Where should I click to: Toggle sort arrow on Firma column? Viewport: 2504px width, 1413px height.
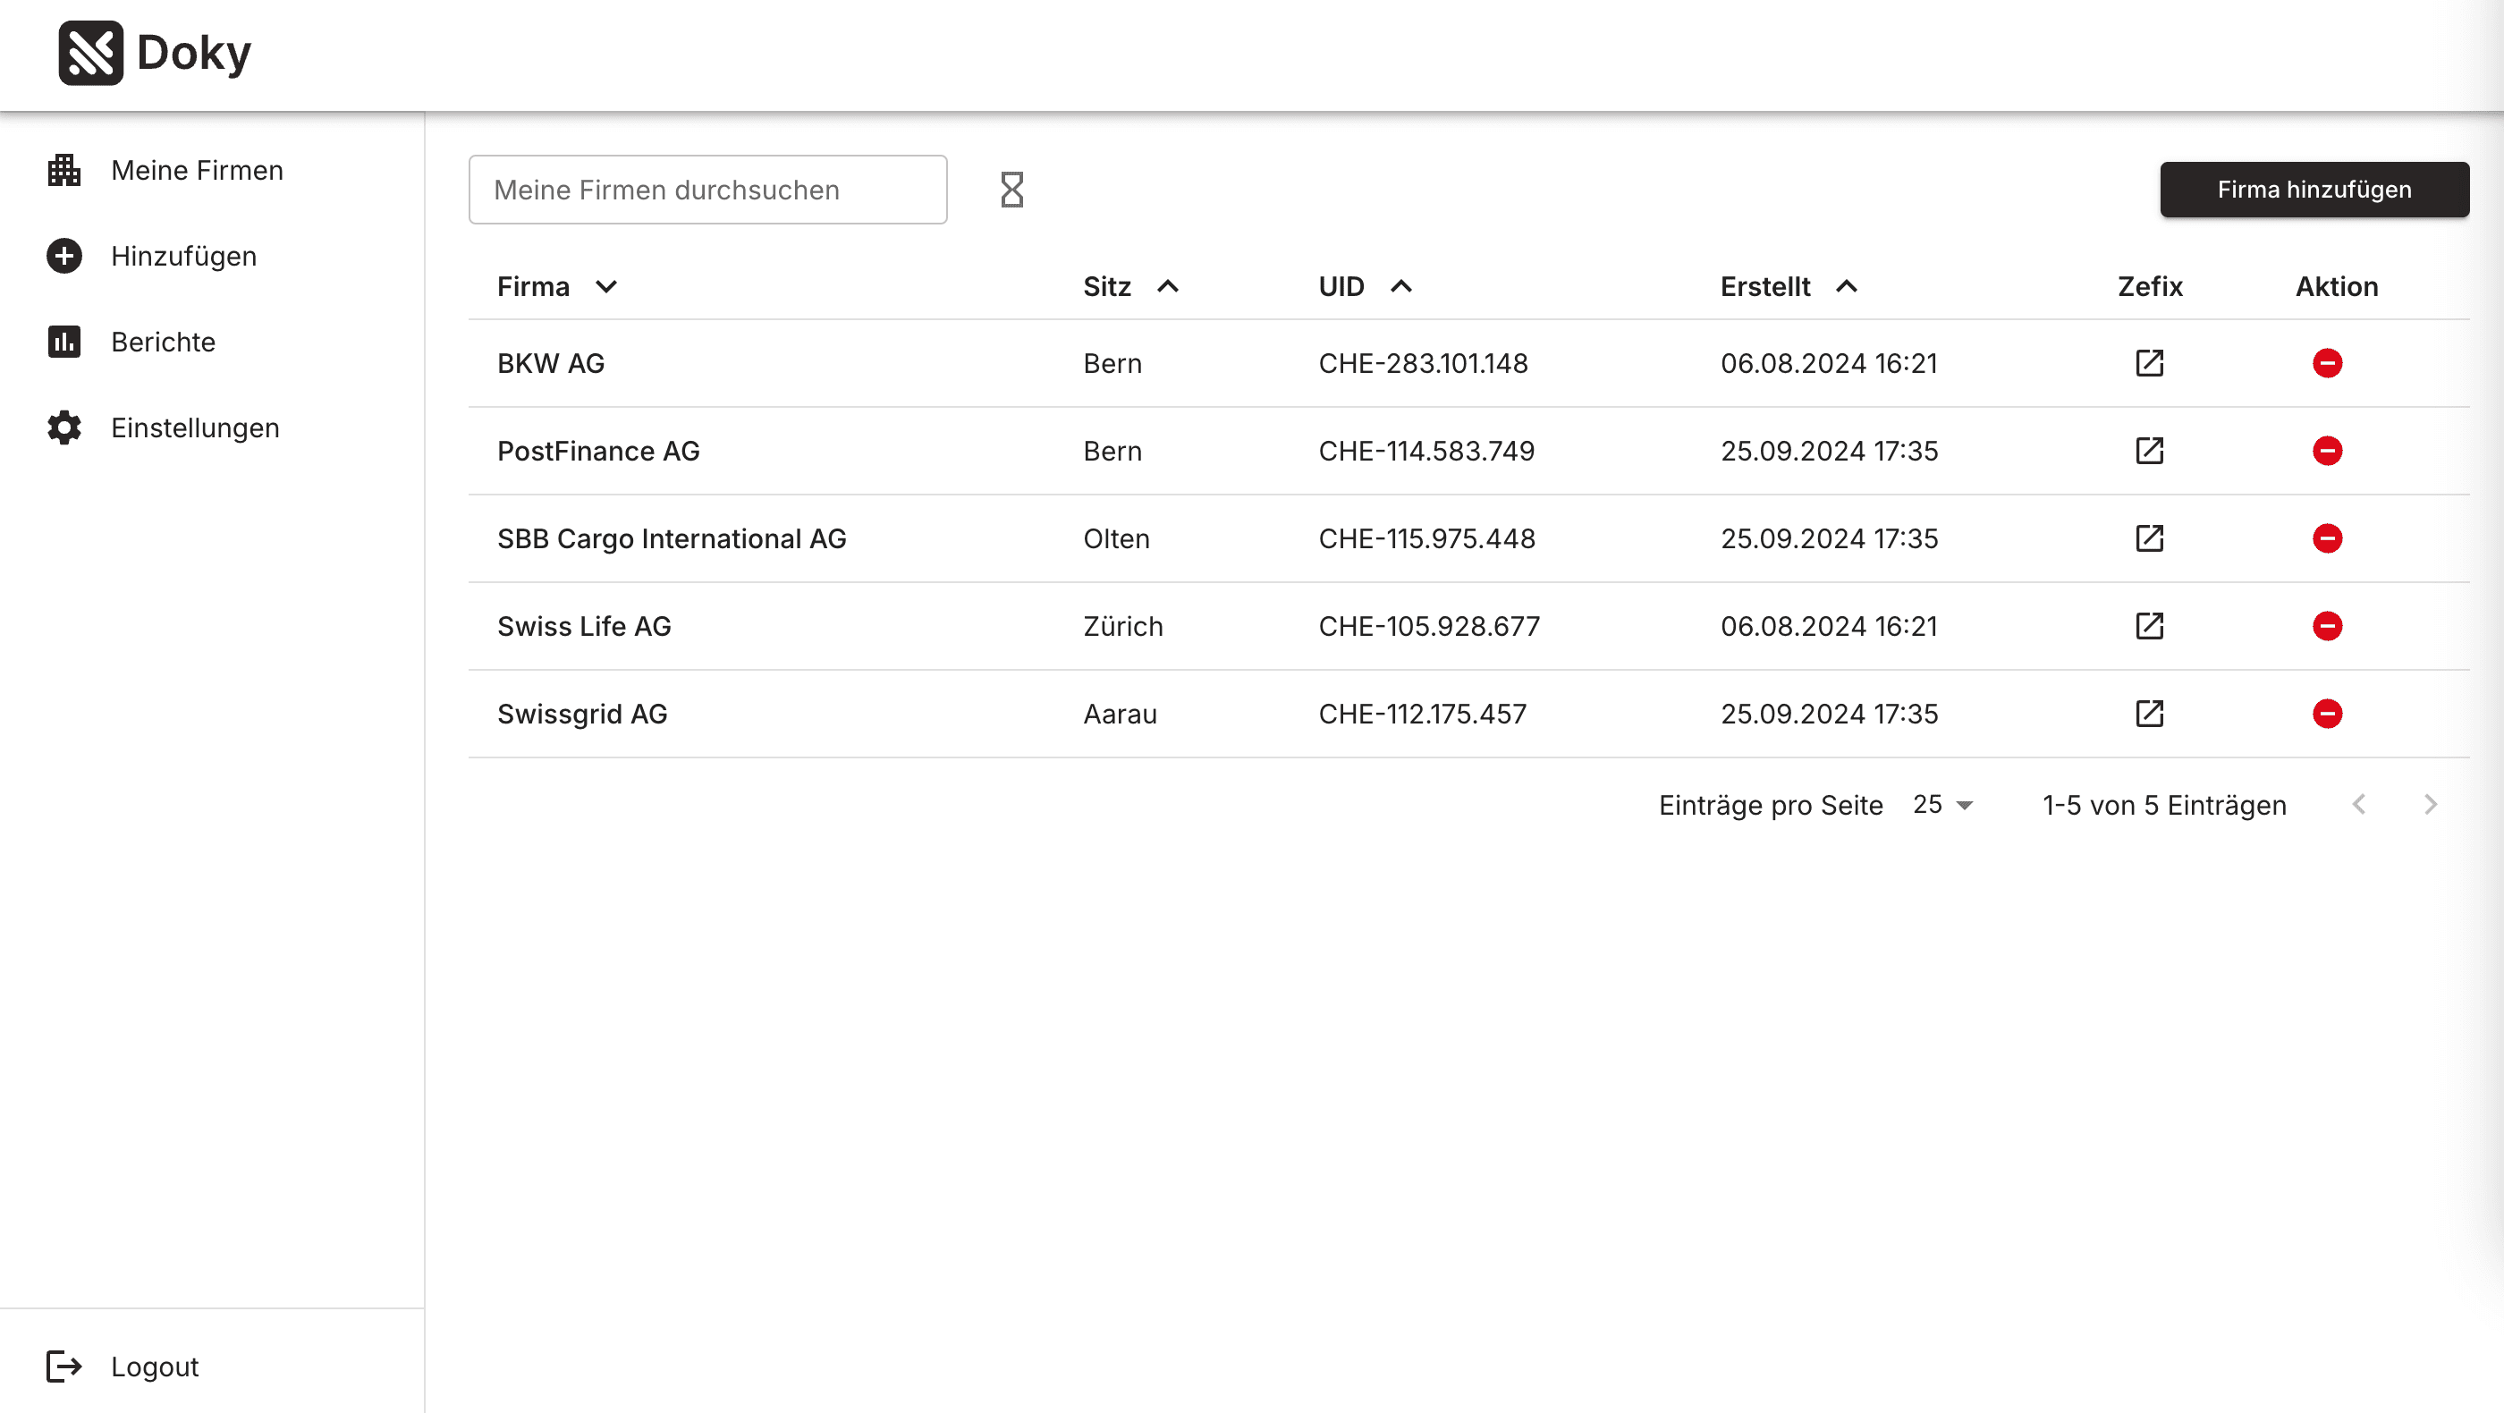point(605,287)
